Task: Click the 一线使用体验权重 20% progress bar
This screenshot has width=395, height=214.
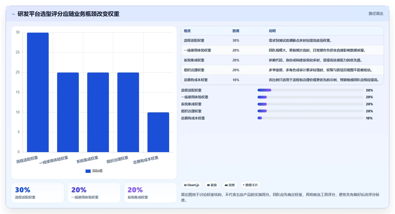Action: (x=311, y=97)
